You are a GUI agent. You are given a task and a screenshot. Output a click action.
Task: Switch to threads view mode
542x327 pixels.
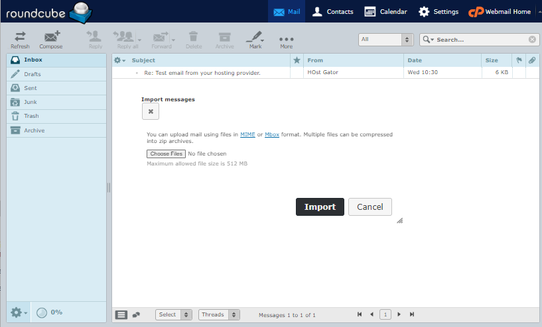[x=137, y=314]
